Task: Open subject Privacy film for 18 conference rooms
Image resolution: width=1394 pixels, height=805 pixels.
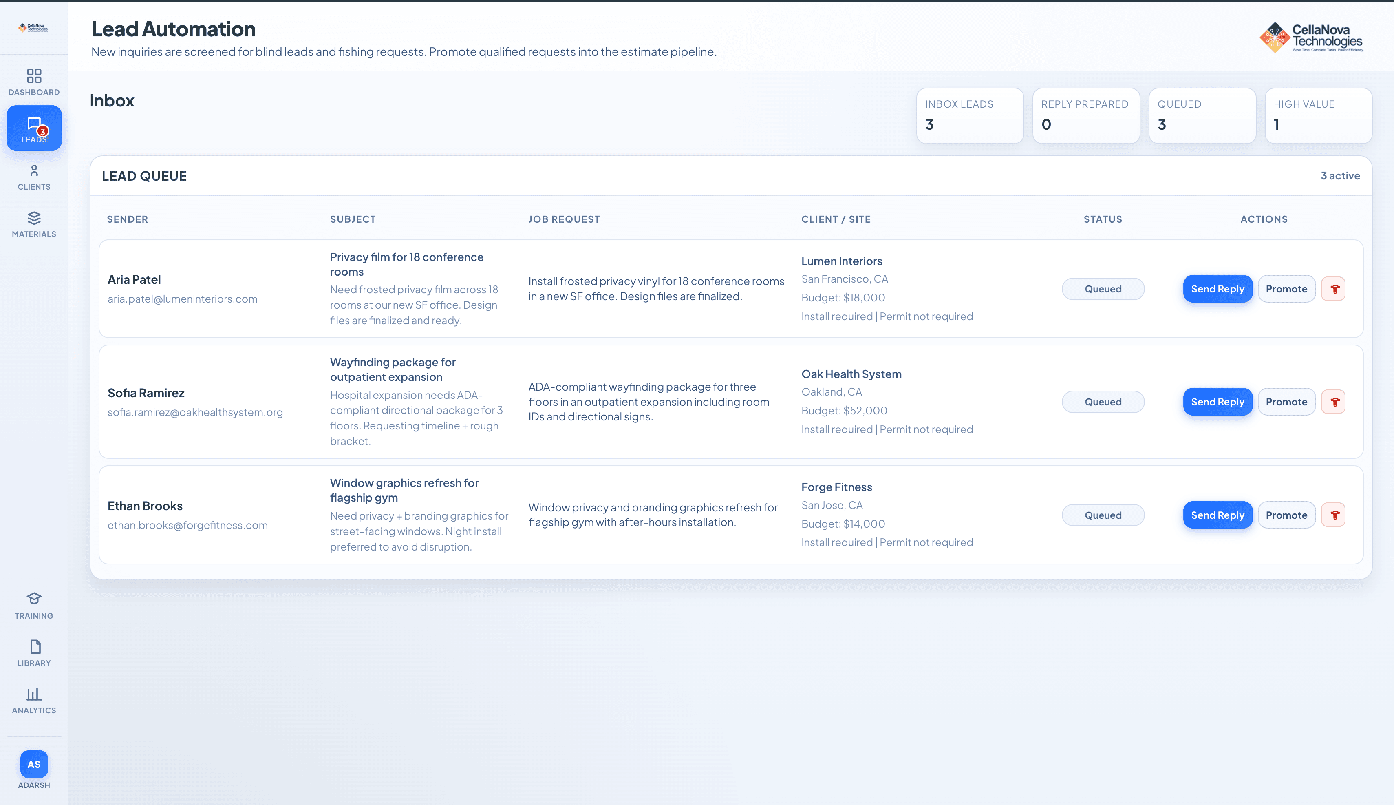Action: click(407, 264)
